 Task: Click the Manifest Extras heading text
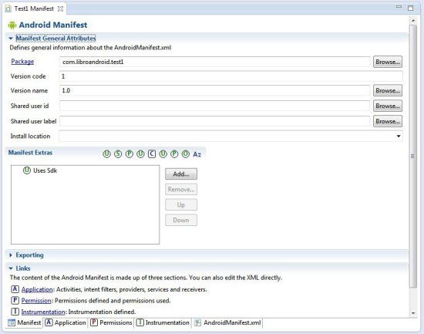point(30,153)
